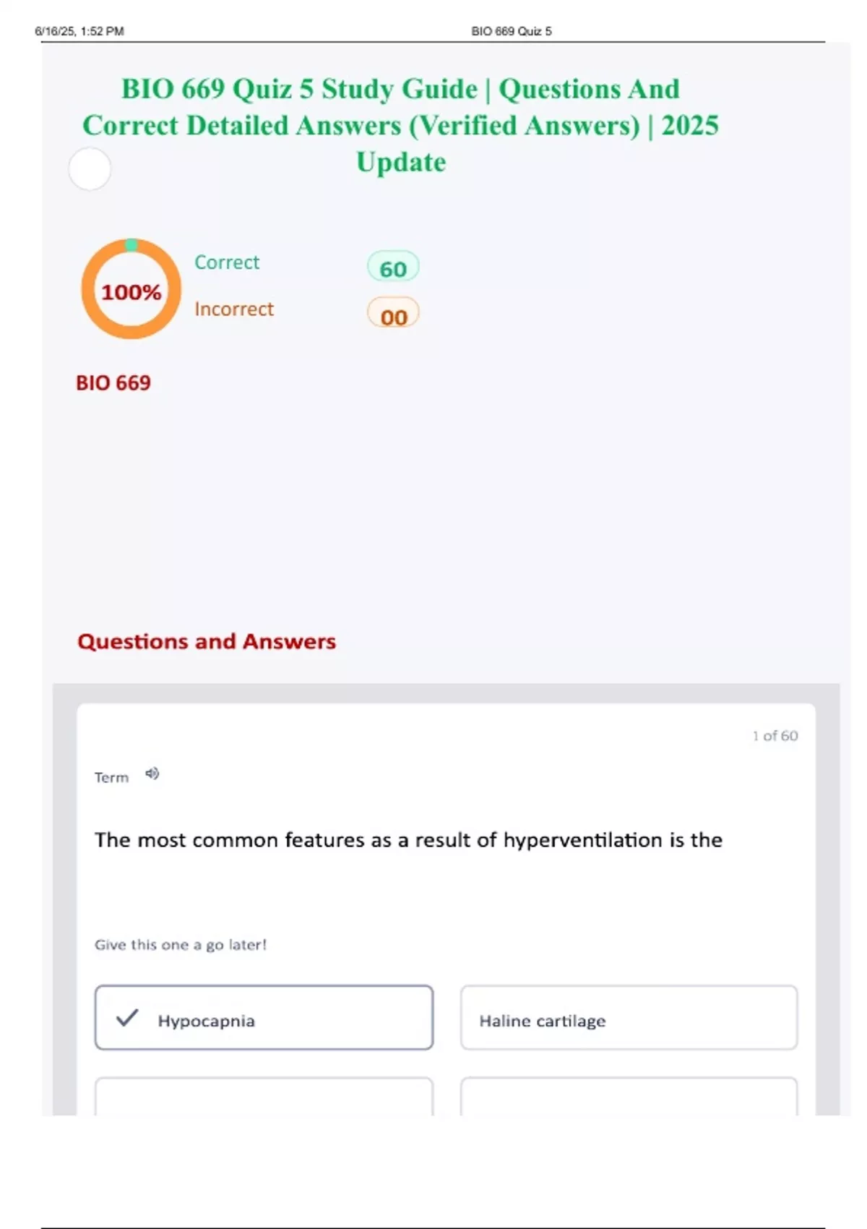The height and width of the screenshot is (1229, 867).
Task: Open the red BIO 669 course label
Action: [113, 382]
